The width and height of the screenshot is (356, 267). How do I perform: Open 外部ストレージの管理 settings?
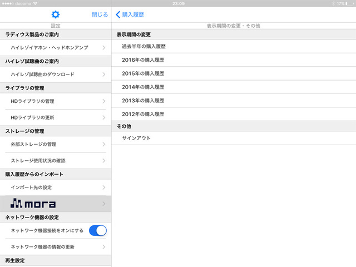pos(56,145)
